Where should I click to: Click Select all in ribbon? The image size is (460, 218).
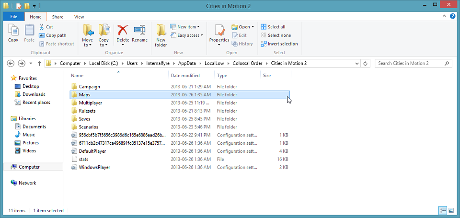click(x=273, y=27)
